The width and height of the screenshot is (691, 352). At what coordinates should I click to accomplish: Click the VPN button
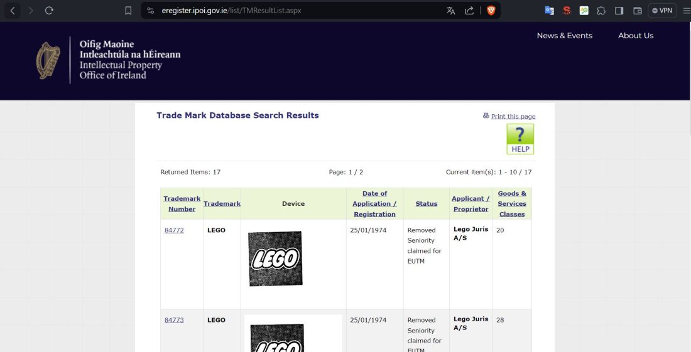point(662,11)
